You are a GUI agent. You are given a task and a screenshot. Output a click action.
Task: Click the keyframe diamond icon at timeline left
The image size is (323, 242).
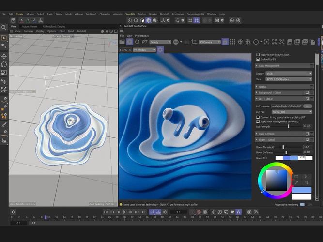pyautogui.click(x=13, y=212)
